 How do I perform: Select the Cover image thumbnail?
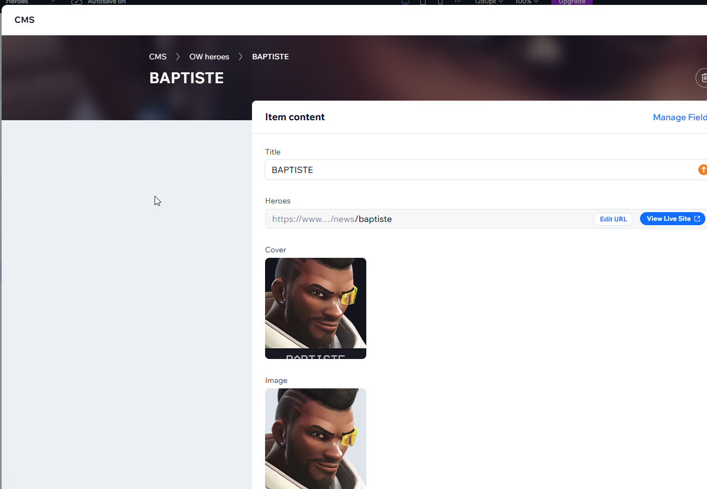click(x=316, y=308)
